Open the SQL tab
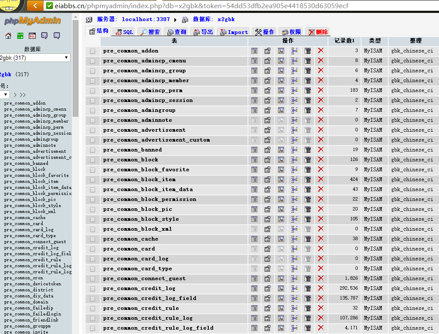 click(x=124, y=32)
